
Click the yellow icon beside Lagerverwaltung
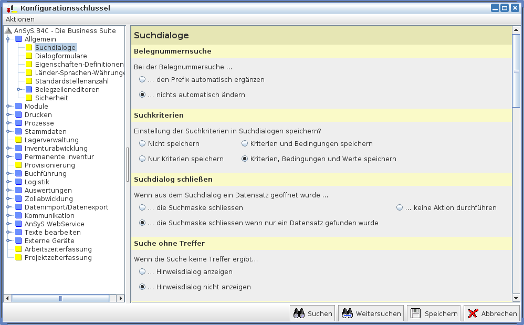coord(18,140)
